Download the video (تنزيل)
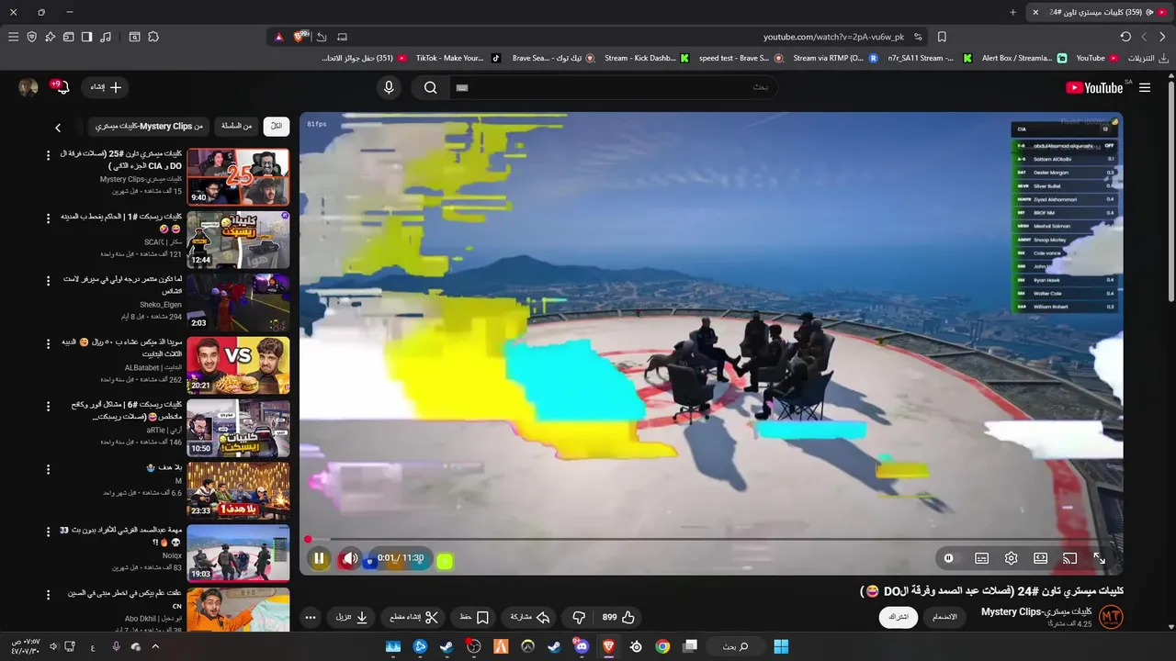The height and width of the screenshot is (661, 1176). coord(352,617)
